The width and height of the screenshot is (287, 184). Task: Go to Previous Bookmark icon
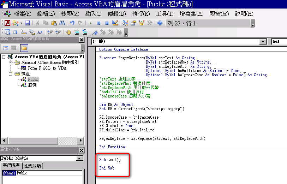[x=111, y=32]
